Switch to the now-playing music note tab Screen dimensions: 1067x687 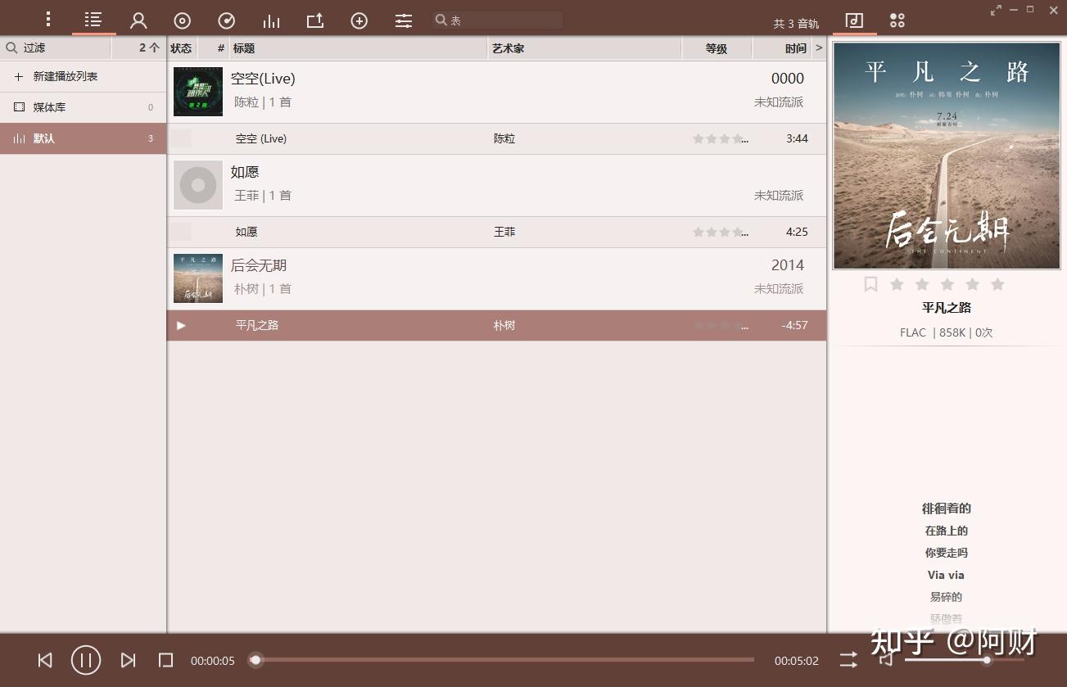(x=854, y=20)
